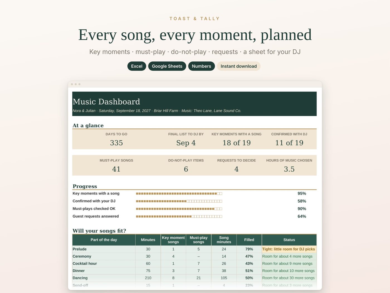Click the Instant download badge
Image resolution: width=390 pixels, height=293 pixels.
point(239,66)
